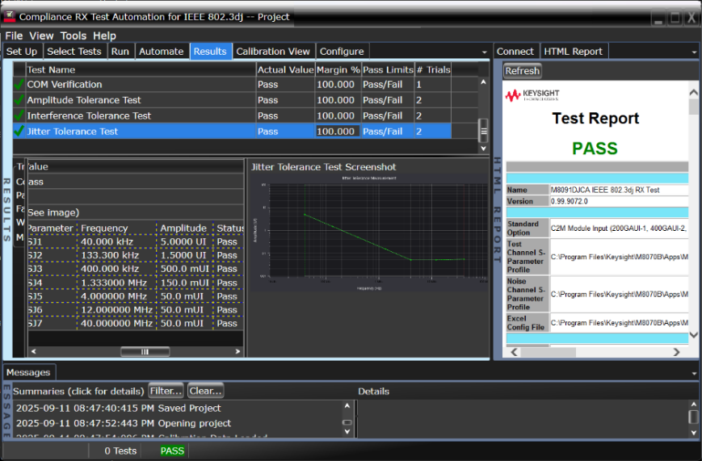
Task: Click the application icon in title bar
Action: coord(10,16)
